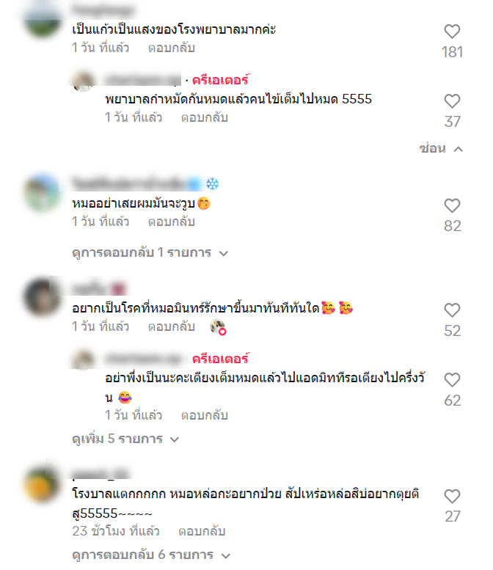Open the top commenter's green profile picture
Viewport: 493px width, 570px height.
(x=43, y=20)
